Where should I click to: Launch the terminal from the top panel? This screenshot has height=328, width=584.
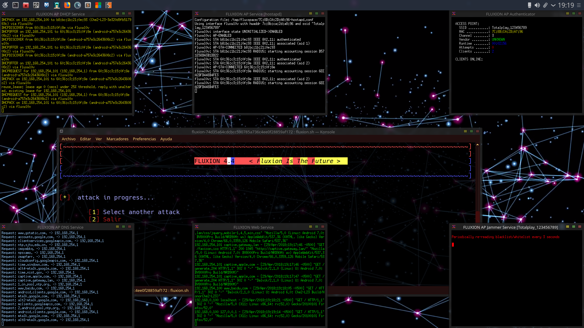coord(16,5)
